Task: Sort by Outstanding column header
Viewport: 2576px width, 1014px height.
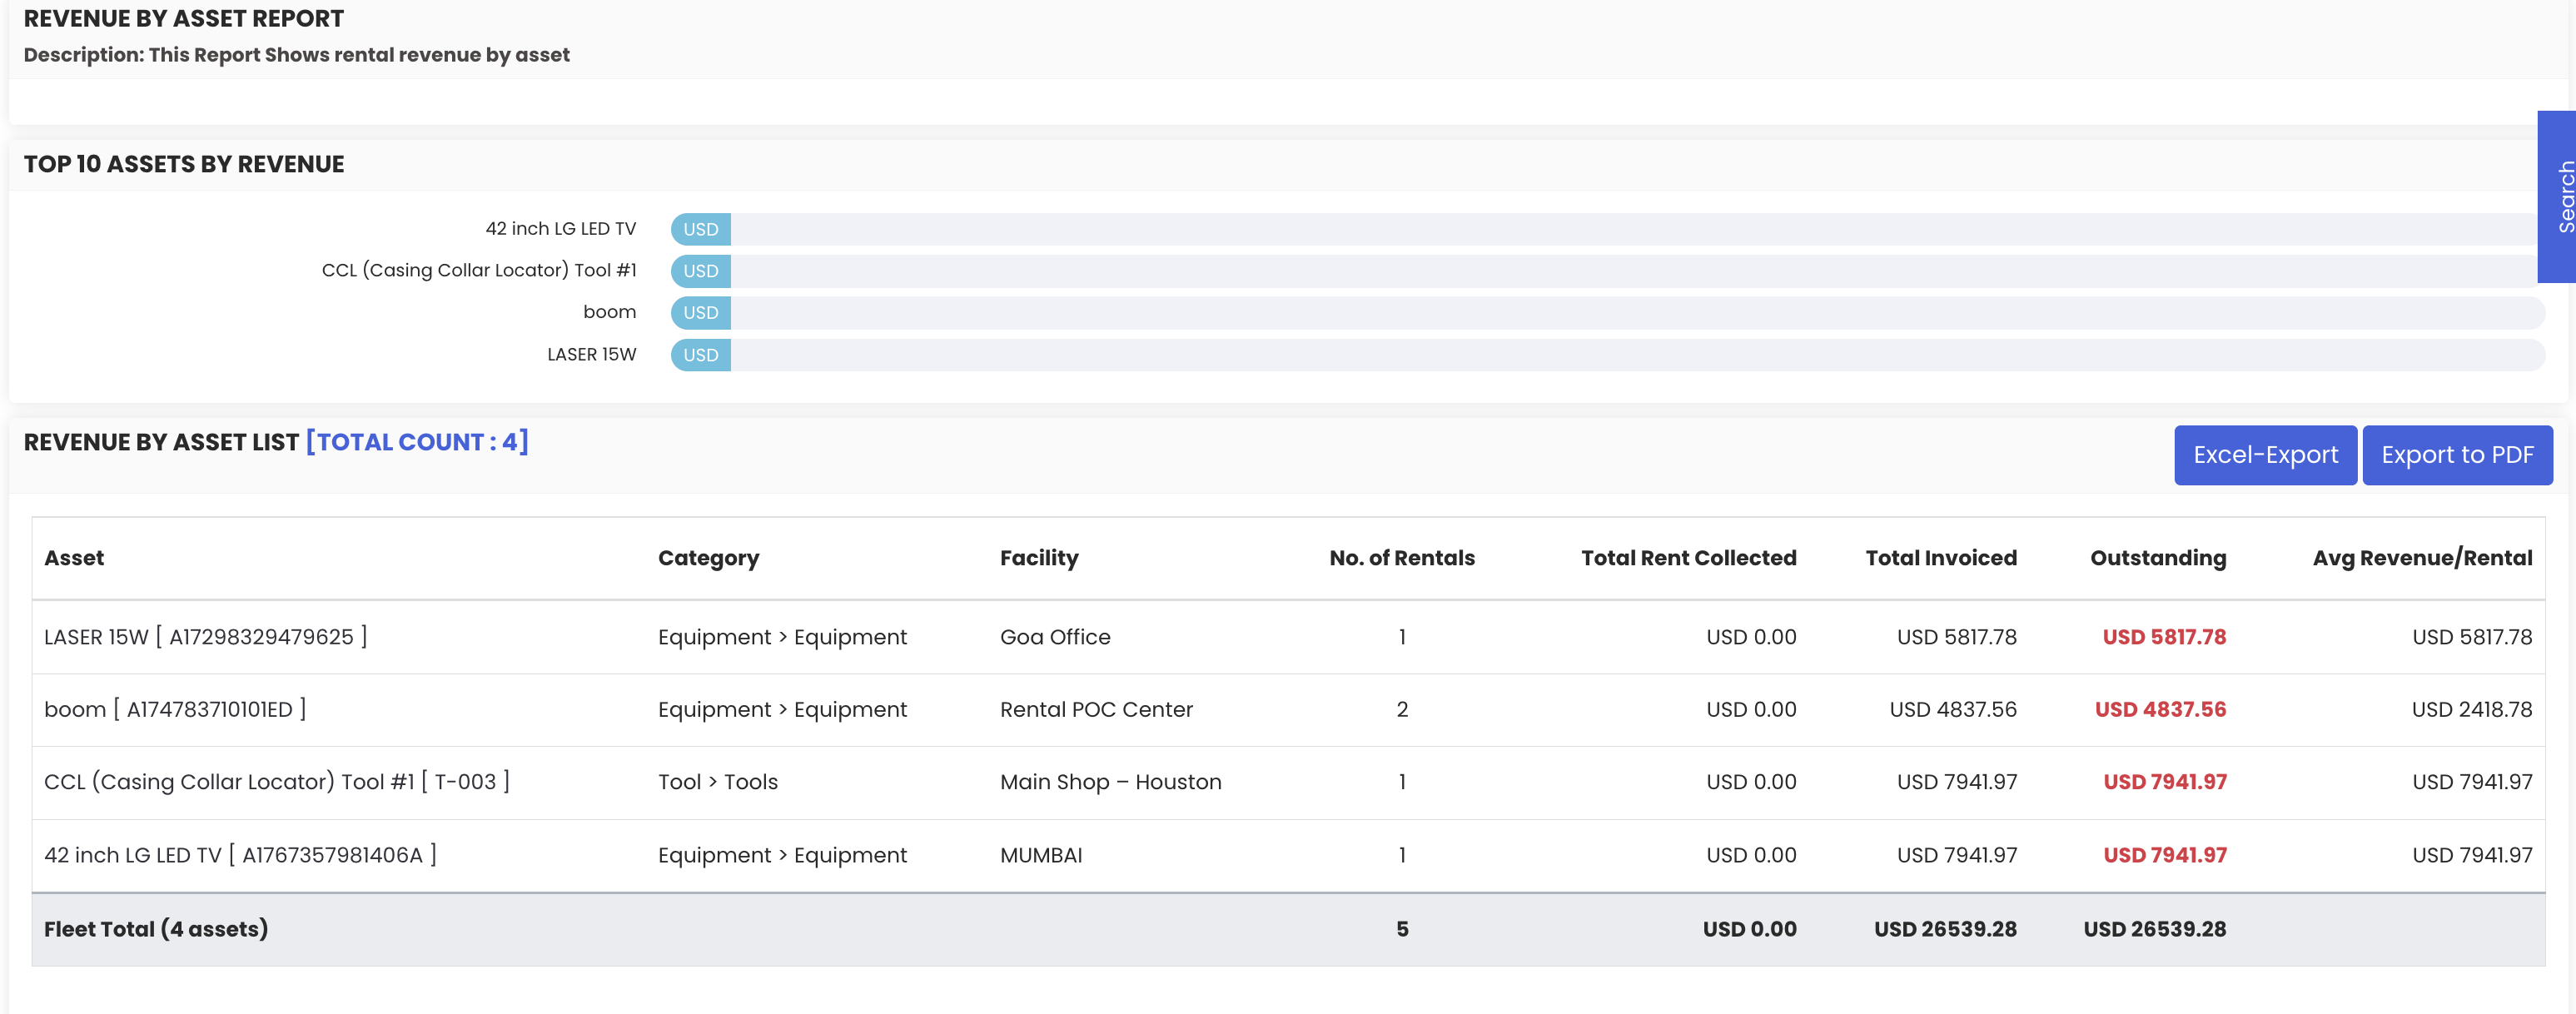Action: tap(2157, 558)
